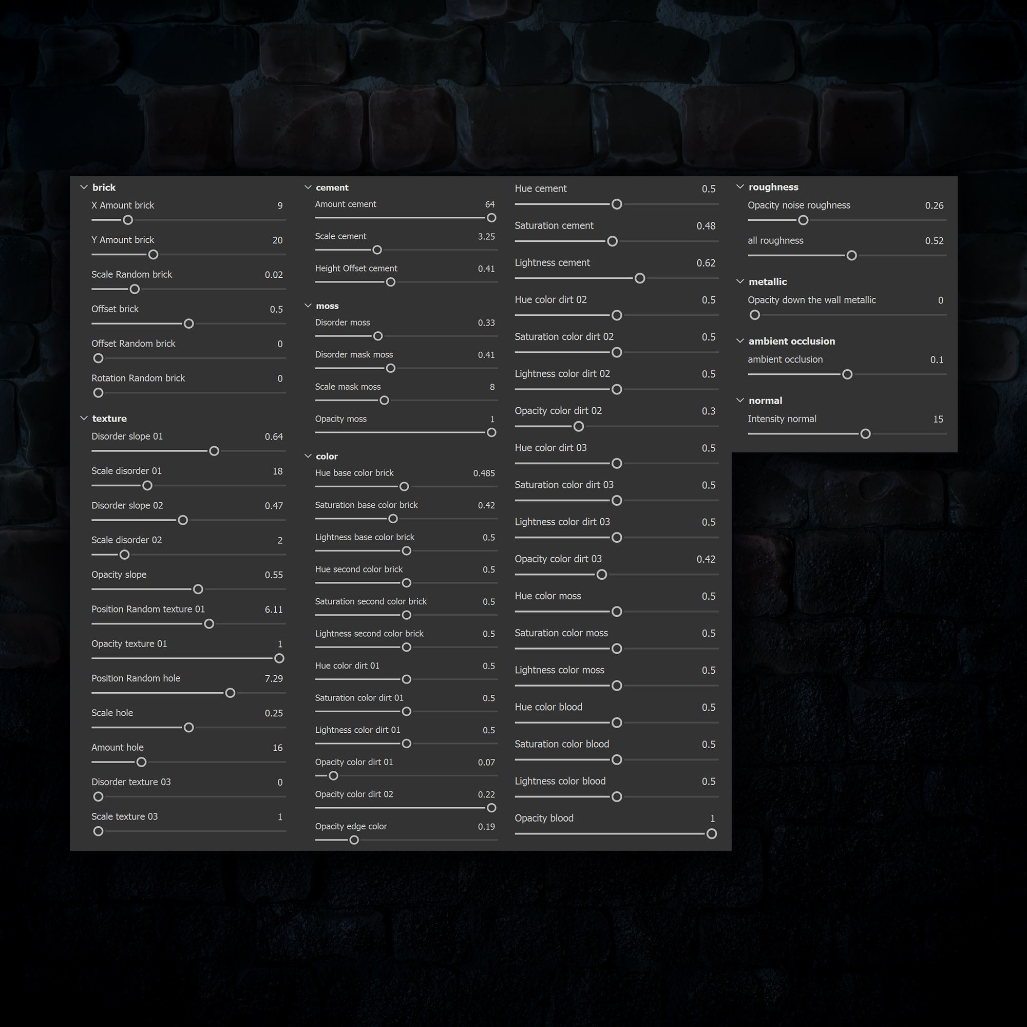This screenshot has height=1027, width=1027.
Task: Click the Disorder slope 02 slider handle
Action: tap(183, 520)
